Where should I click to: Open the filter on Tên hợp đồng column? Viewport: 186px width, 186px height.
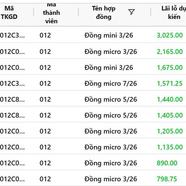[131, 12]
